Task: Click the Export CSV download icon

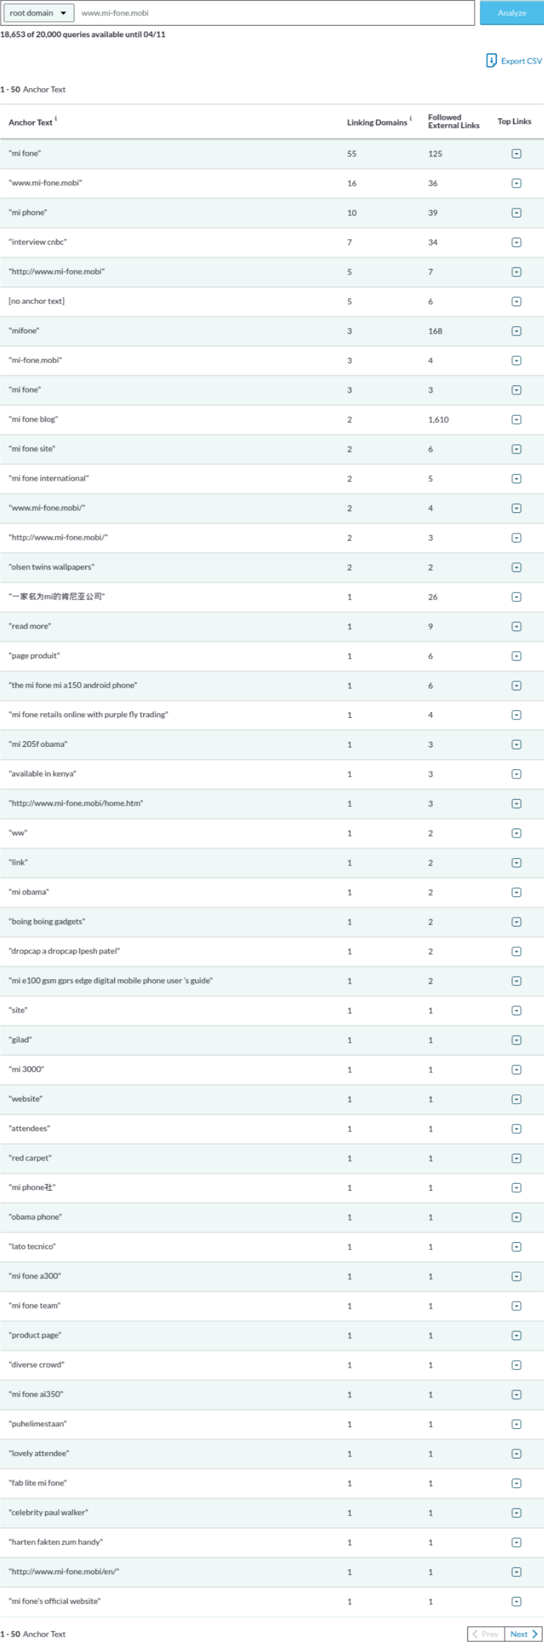Action: tap(491, 61)
